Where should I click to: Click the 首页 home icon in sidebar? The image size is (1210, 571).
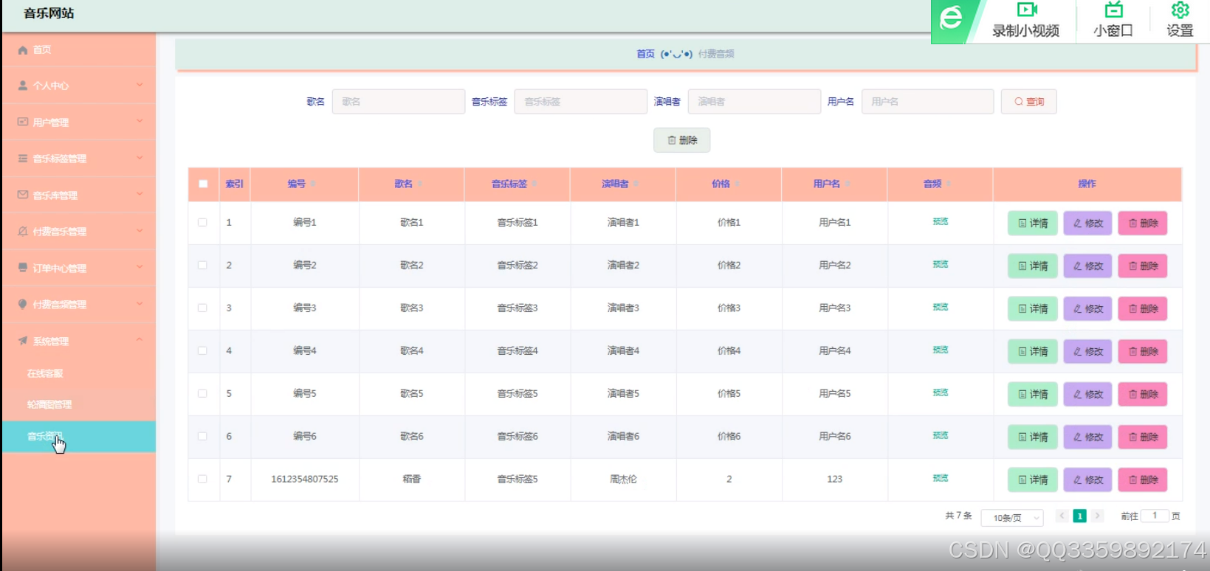[23, 50]
